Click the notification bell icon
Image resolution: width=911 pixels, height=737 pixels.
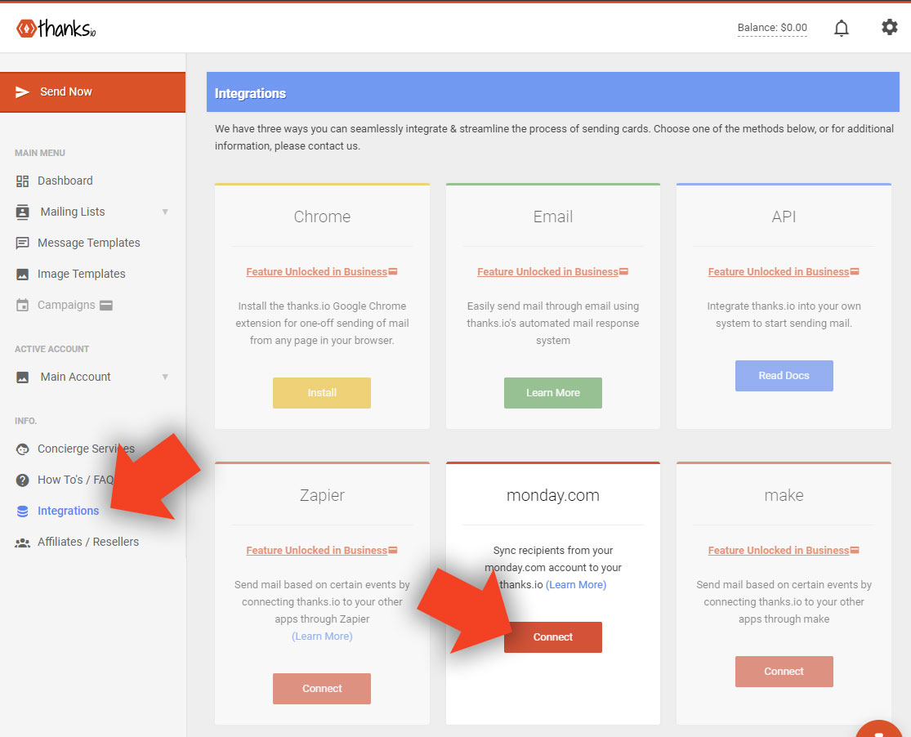(841, 29)
